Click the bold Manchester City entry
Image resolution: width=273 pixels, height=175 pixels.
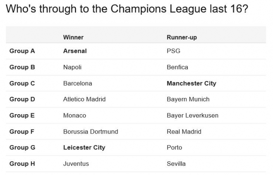[192, 84]
